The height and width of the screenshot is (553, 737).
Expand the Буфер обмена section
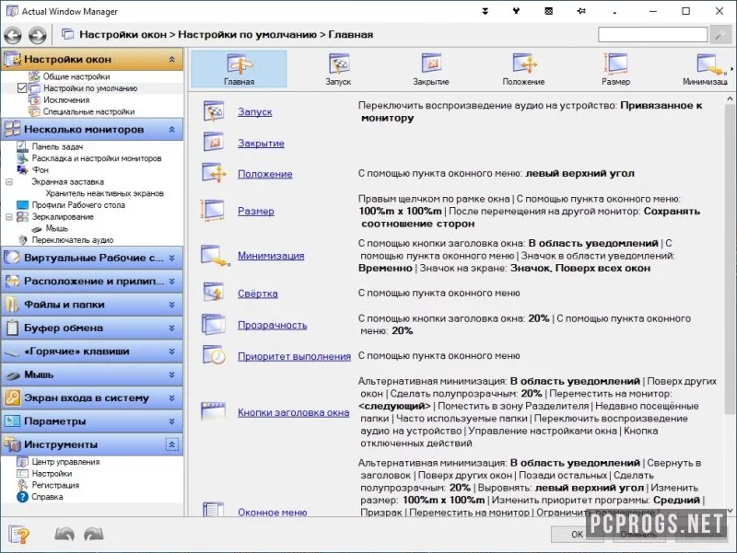pos(172,328)
